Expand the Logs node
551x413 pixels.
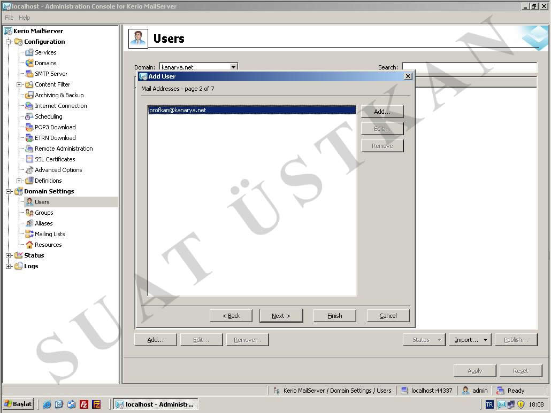tap(9, 266)
